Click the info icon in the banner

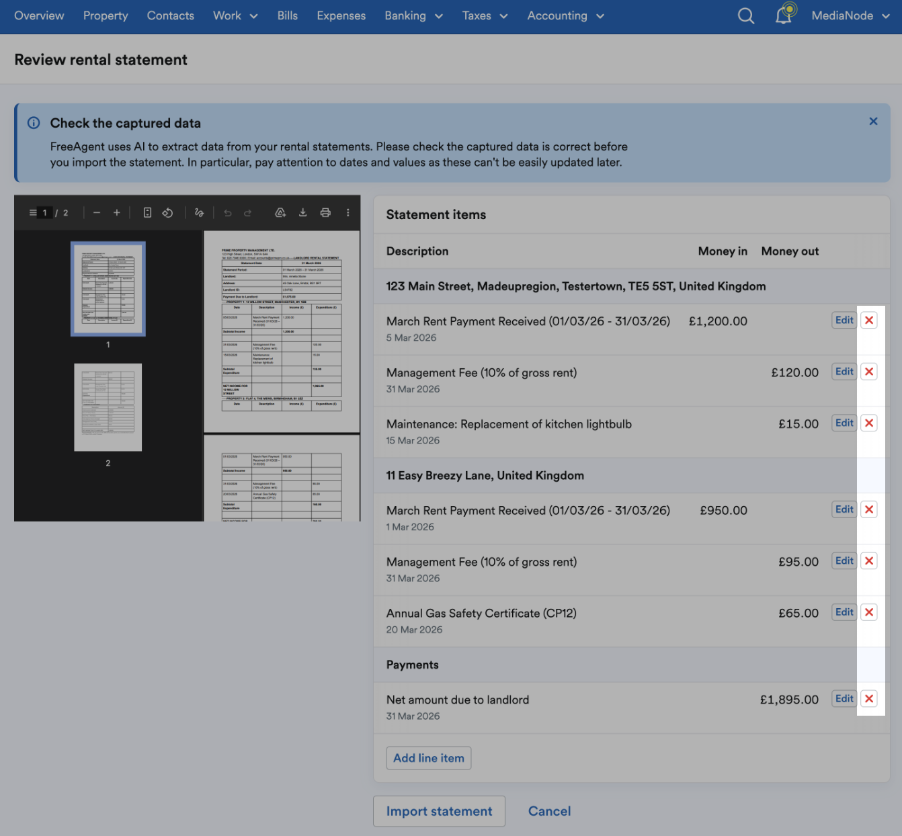[34, 123]
